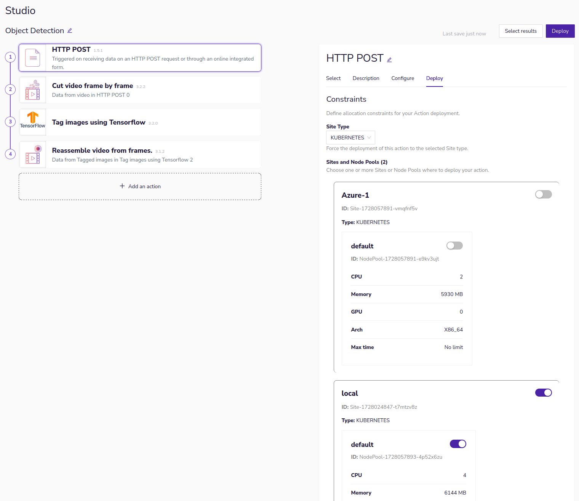This screenshot has width=579, height=501.
Task: Toggle Azure-1 default node pool on
Action: [x=454, y=246]
